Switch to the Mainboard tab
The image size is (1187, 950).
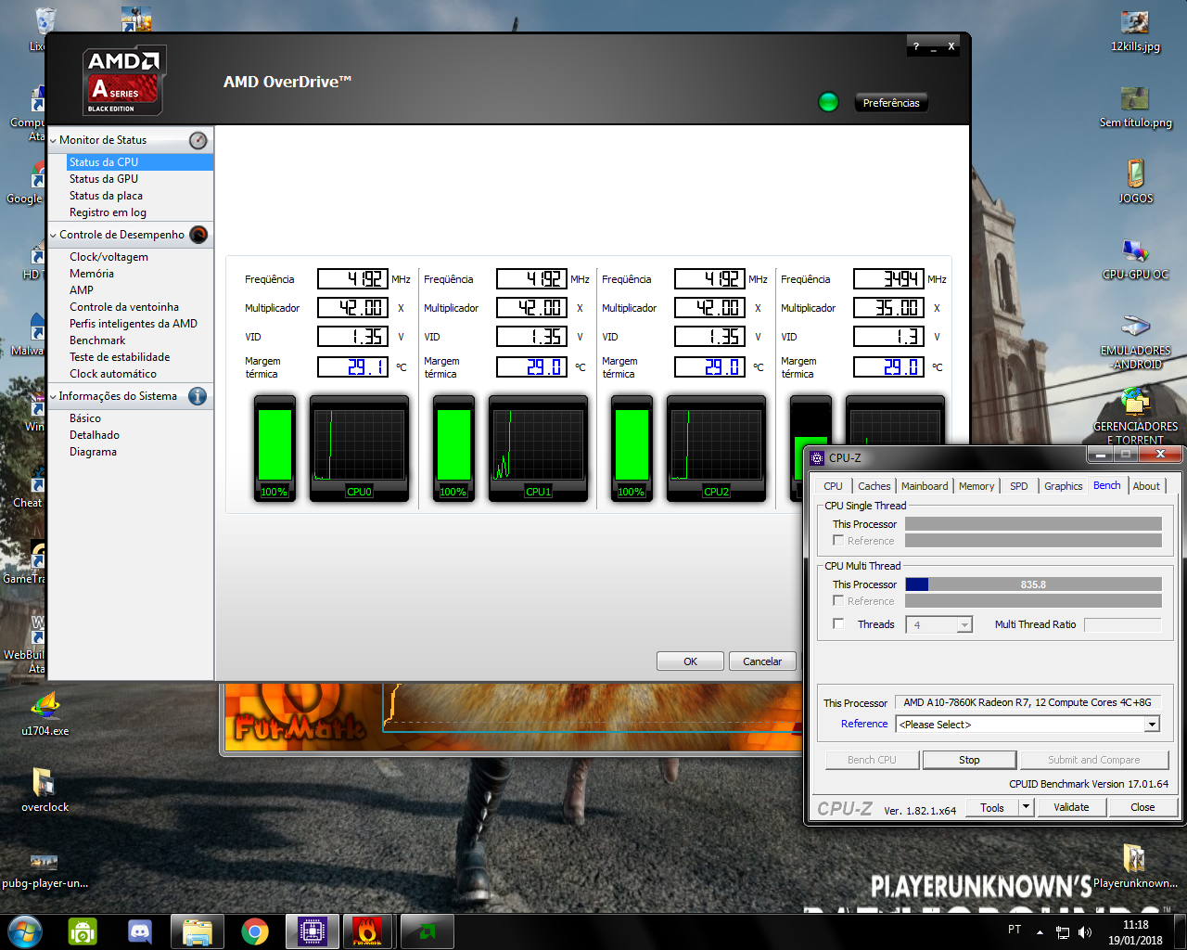[925, 486]
